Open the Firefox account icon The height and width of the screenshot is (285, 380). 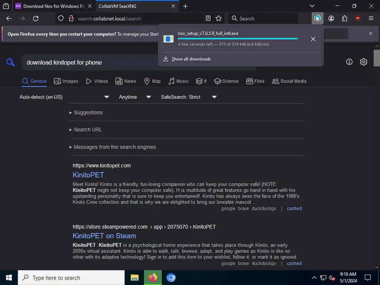pyautogui.click(x=331, y=19)
